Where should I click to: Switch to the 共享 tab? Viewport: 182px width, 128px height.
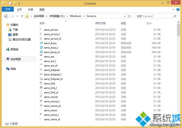point(31,9)
